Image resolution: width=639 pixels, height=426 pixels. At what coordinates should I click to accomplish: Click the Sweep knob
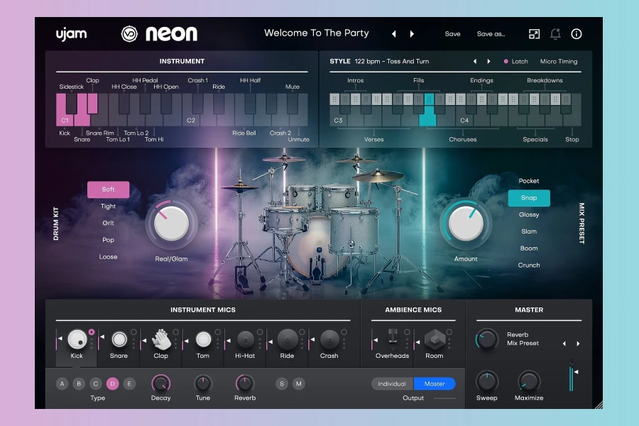coord(486,382)
